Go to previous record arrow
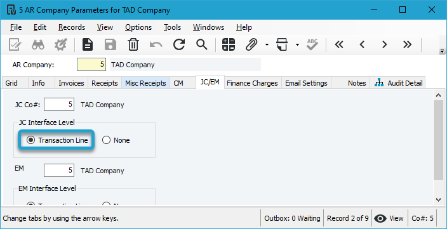The width and height of the screenshot is (447, 229). pos(362,44)
